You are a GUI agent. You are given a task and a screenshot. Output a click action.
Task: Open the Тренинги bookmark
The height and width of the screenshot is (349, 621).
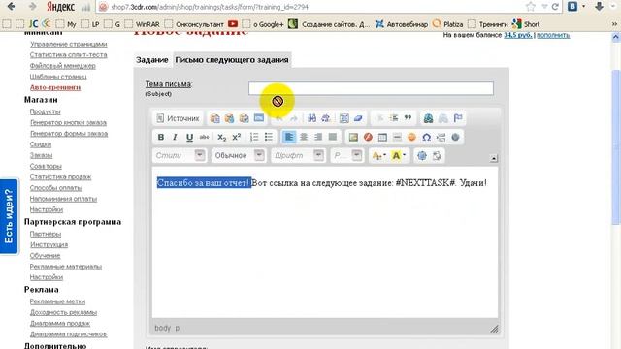488,24
